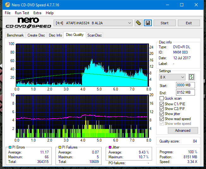Click the disc type DVD+R DL text
Viewport: 206px width, 169px height.
182,47
